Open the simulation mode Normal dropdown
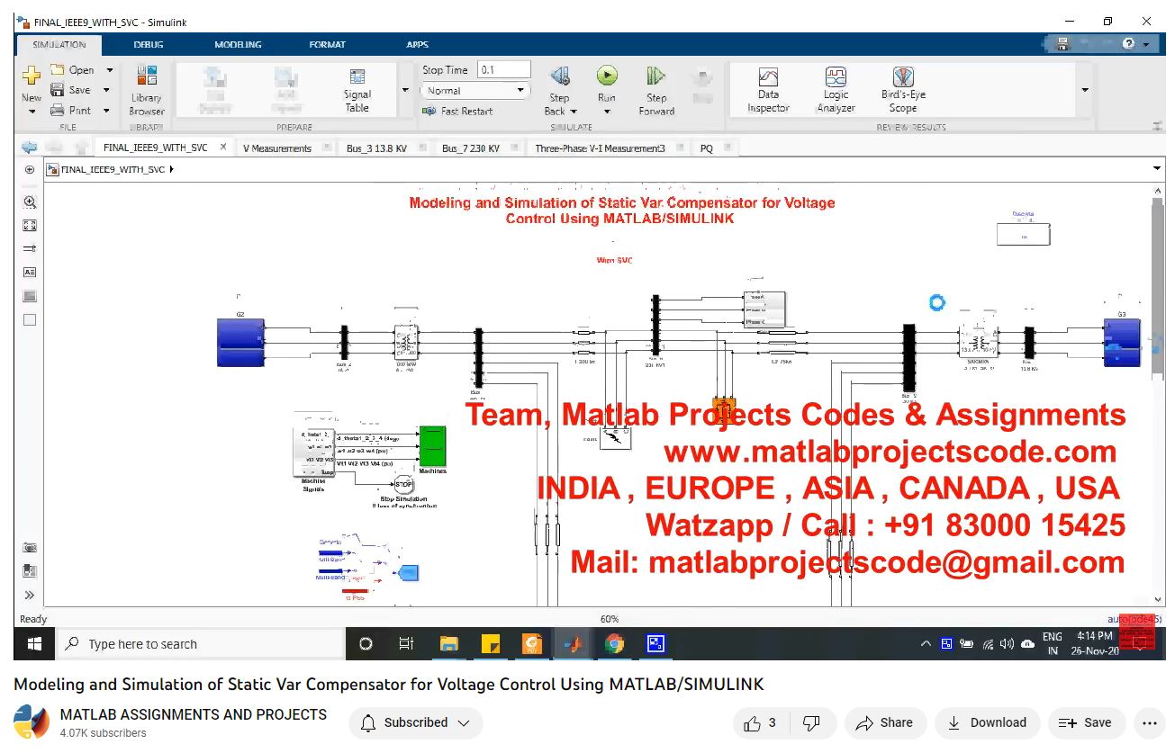 coord(475,91)
